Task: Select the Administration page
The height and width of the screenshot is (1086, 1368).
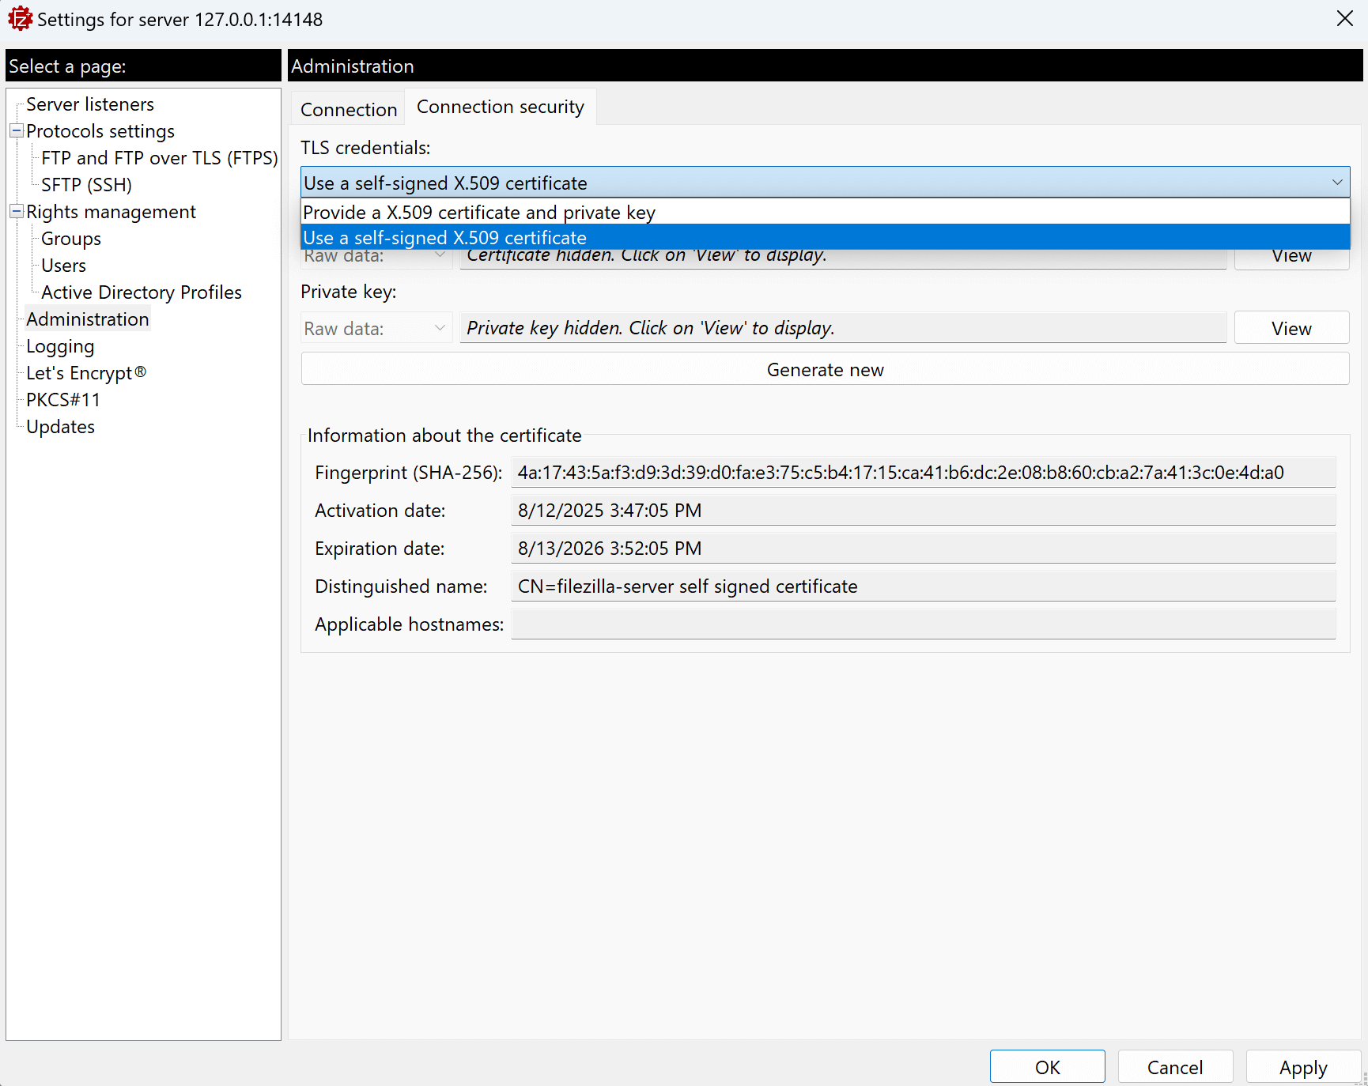Action: pyautogui.click(x=88, y=319)
